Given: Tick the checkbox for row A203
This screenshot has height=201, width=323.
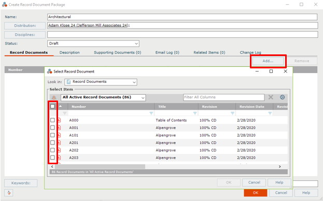Looking at the screenshot, I should coord(52,157).
